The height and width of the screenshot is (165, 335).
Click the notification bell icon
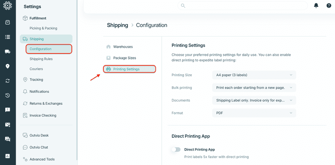pos(316,6)
